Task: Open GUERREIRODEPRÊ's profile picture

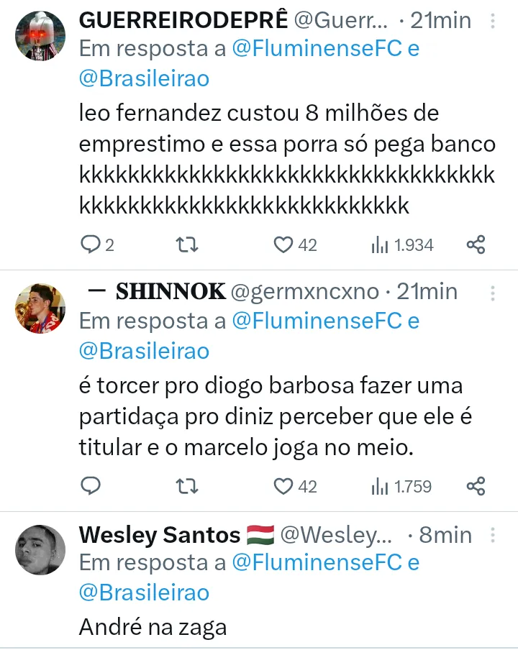Action: [x=40, y=37]
